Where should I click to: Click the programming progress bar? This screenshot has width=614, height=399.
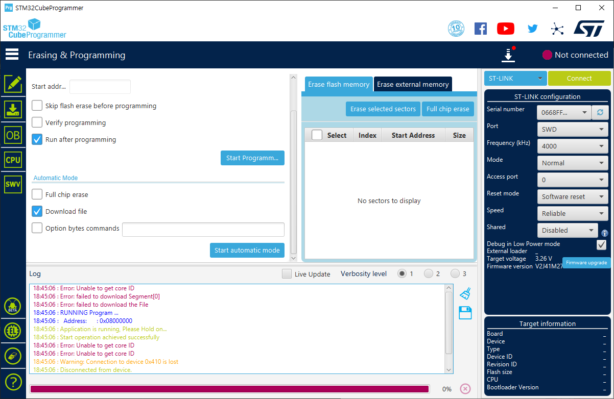pyautogui.click(x=229, y=389)
